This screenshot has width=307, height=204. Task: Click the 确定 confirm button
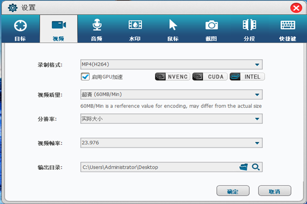[233, 191]
